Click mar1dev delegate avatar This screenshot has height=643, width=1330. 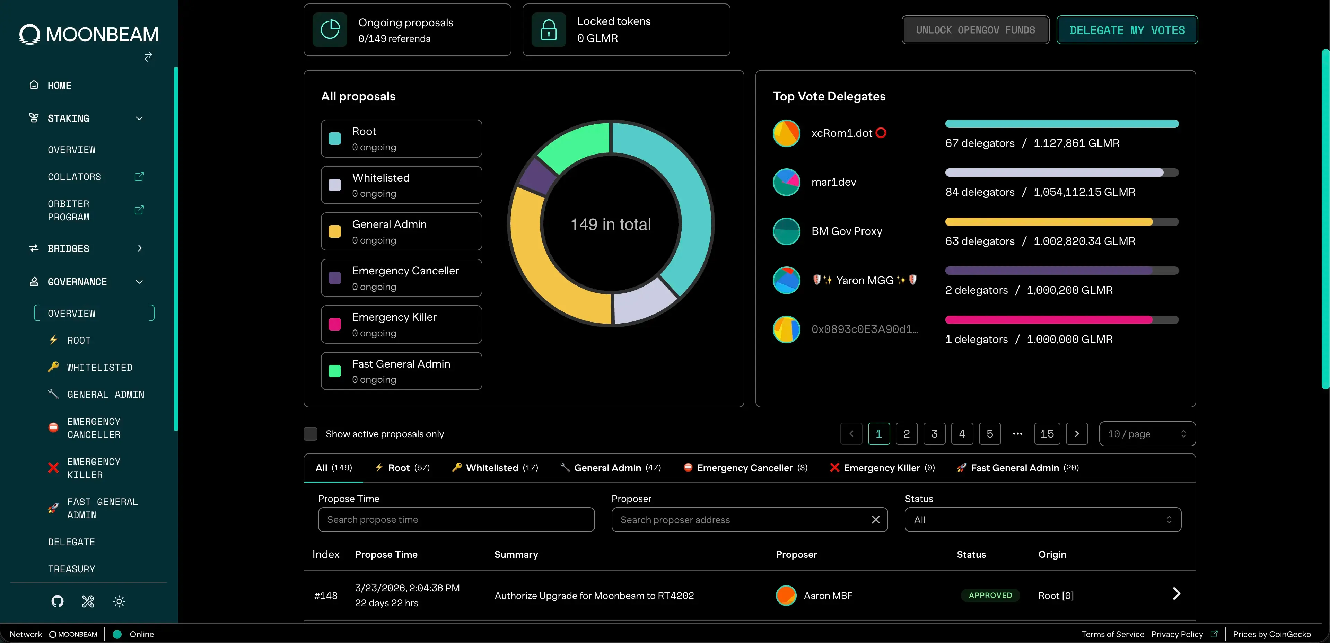tap(786, 182)
